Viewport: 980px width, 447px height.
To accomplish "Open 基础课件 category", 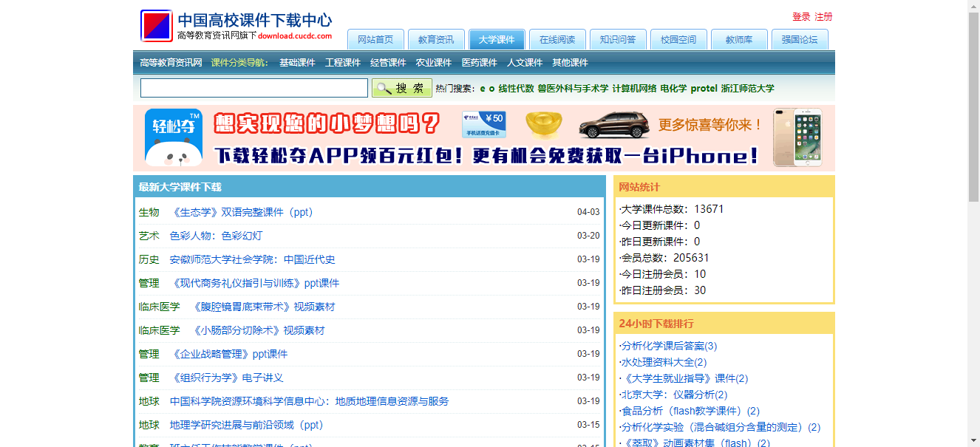I will tap(297, 63).
